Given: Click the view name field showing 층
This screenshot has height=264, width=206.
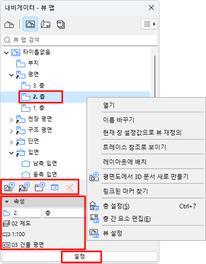Looking at the screenshot, I should click(x=64, y=213).
